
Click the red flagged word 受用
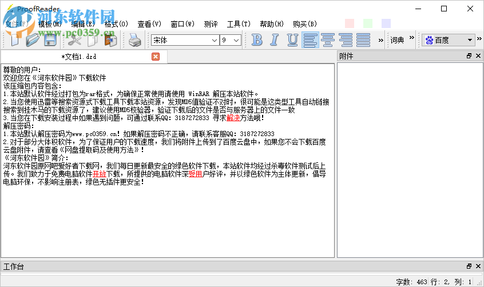[x=196, y=174]
